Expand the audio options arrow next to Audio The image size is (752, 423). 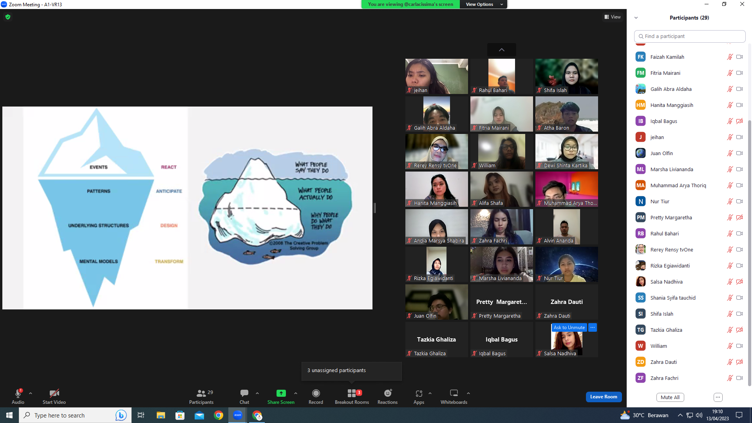click(x=31, y=393)
